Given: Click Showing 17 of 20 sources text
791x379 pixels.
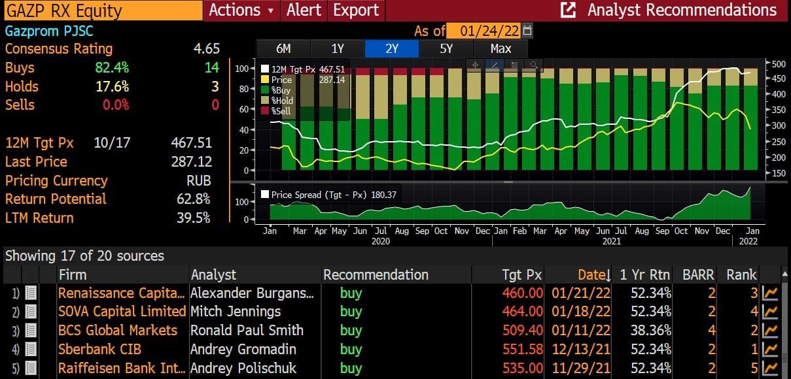Looking at the screenshot, I should [84, 256].
